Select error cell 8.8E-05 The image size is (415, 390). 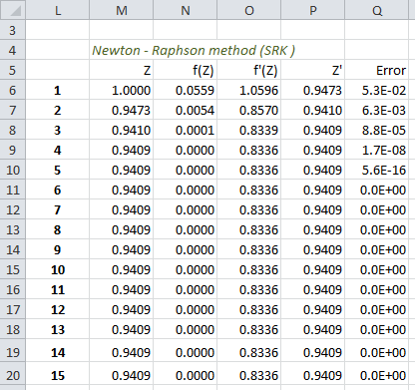[x=377, y=130]
